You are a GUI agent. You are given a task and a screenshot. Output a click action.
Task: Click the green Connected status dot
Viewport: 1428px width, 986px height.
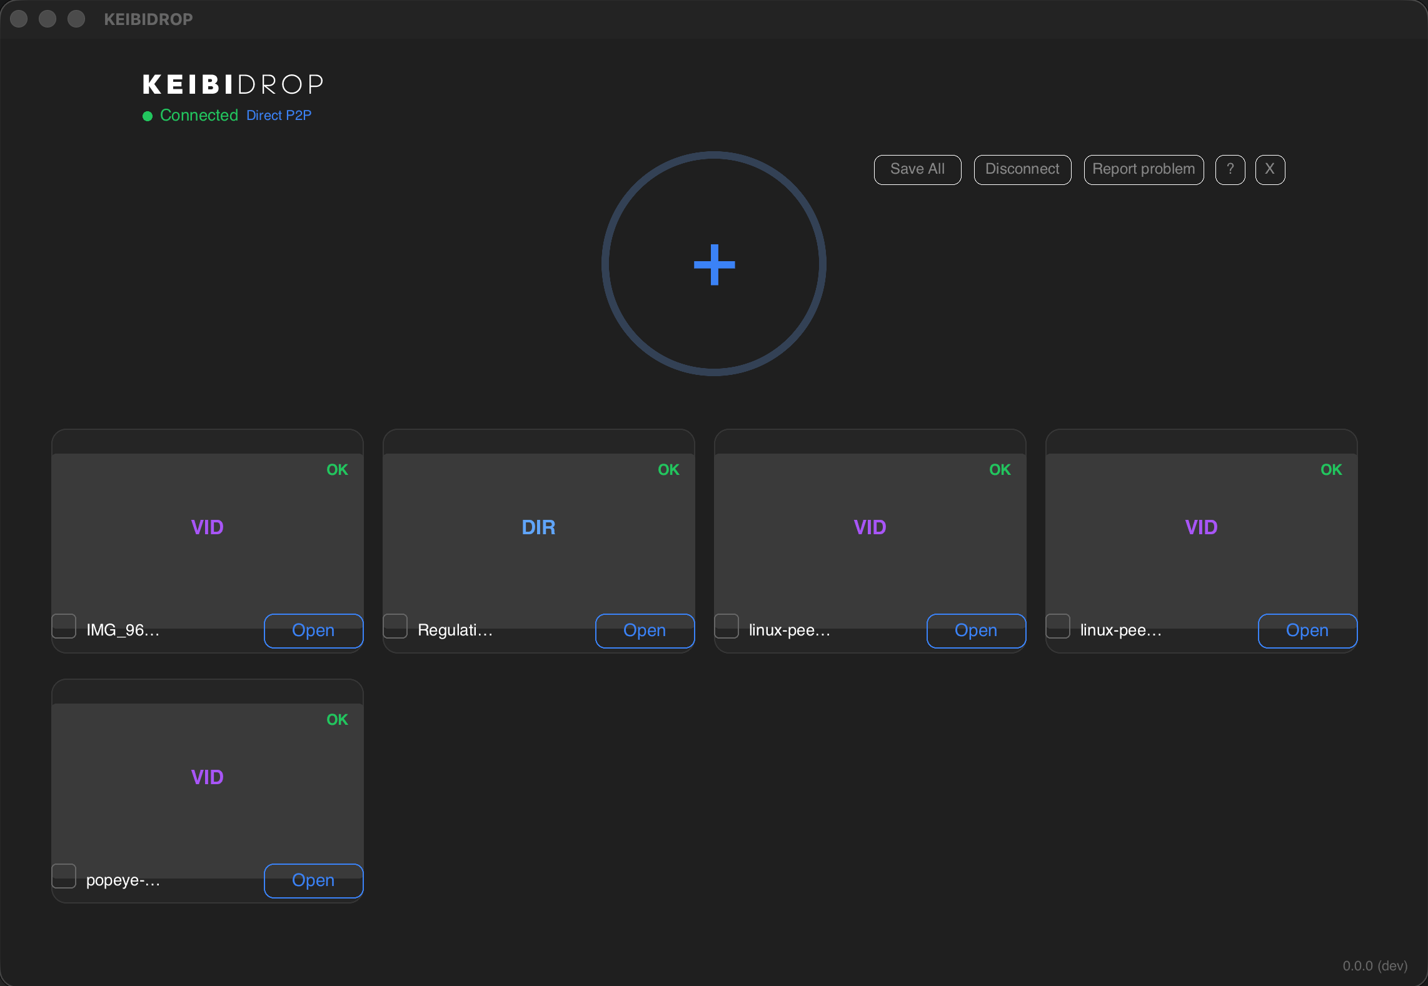coord(148,115)
